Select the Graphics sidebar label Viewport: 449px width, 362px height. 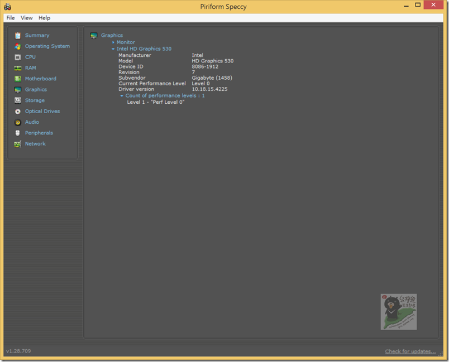[x=36, y=90]
